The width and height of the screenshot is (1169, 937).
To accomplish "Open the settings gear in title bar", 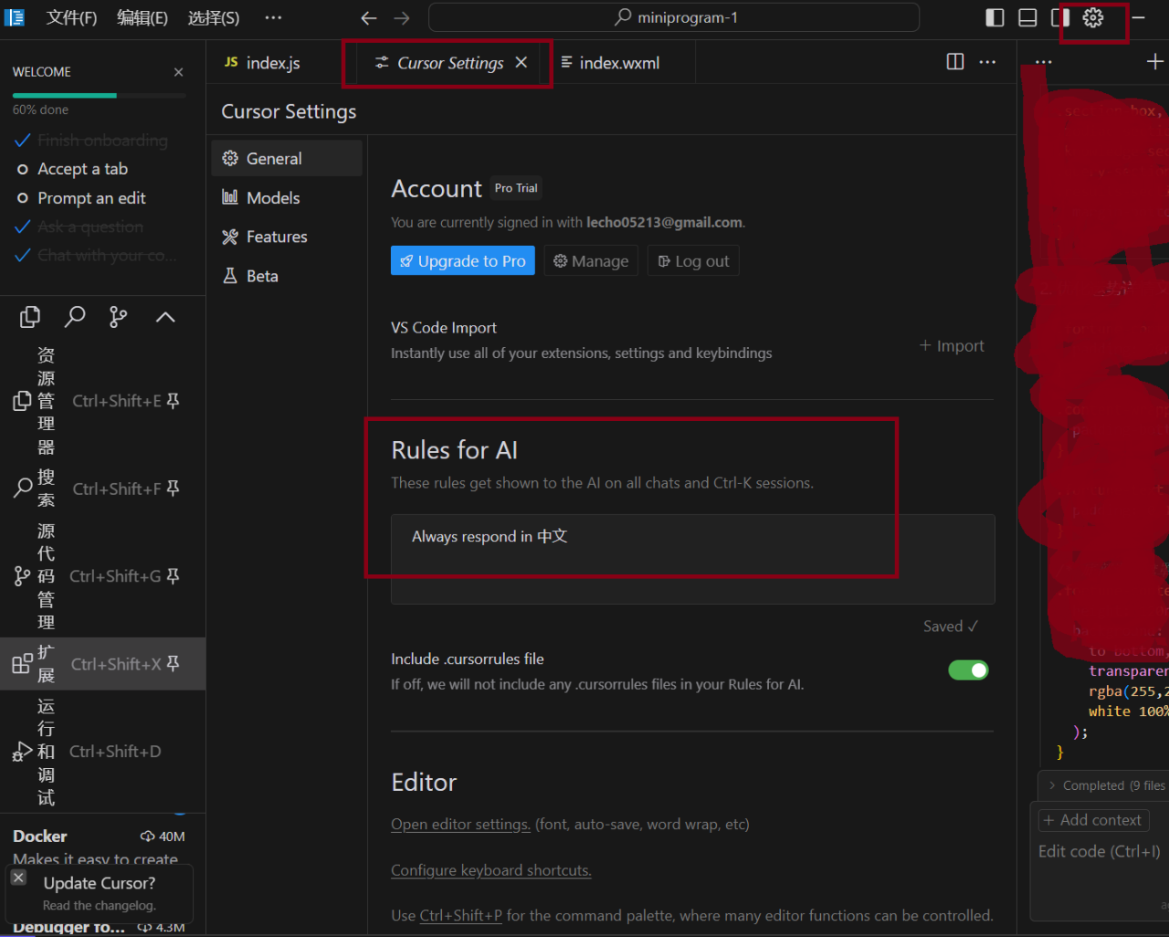I will point(1092,18).
